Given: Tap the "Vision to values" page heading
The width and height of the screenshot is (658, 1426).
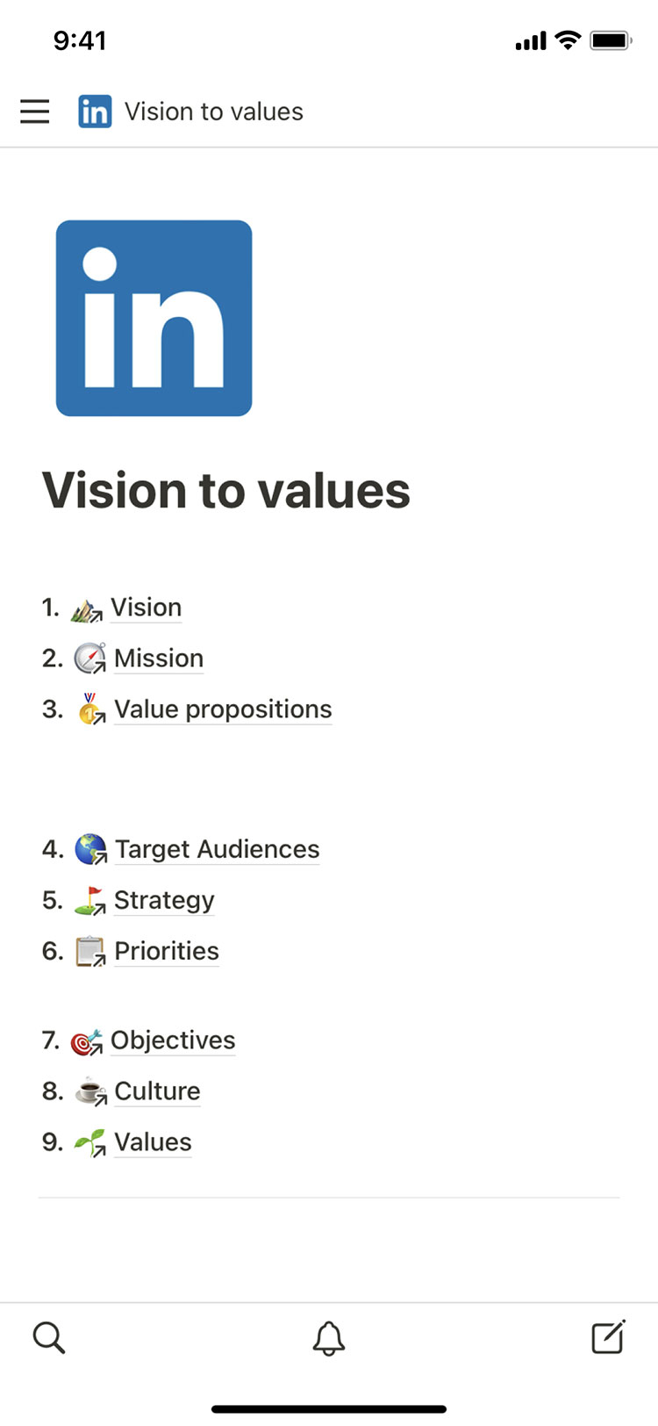Looking at the screenshot, I should point(226,490).
